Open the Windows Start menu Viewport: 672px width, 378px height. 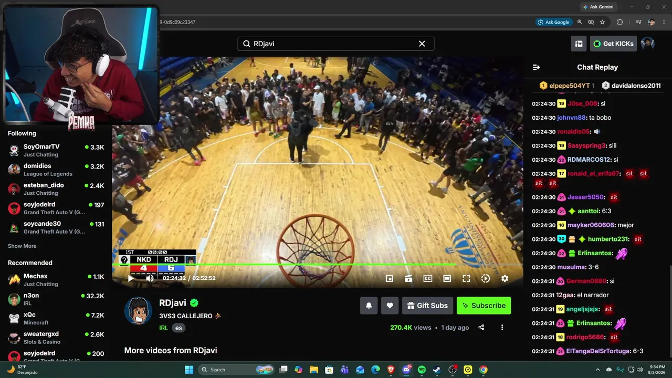point(189,370)
